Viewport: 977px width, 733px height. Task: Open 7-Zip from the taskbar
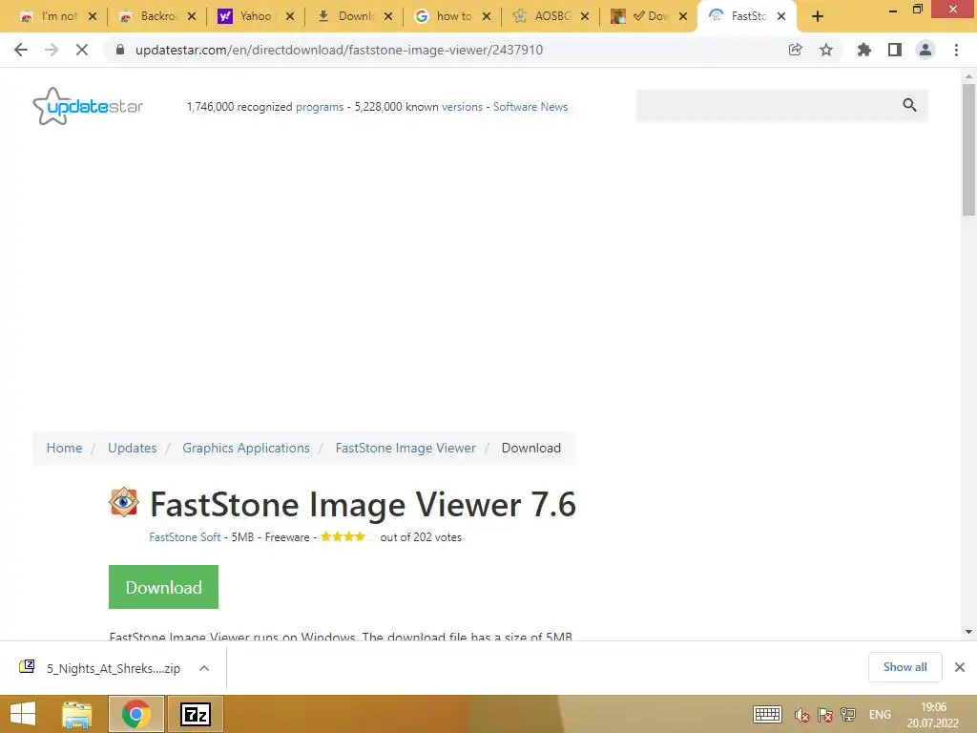[x=195, y=714]
